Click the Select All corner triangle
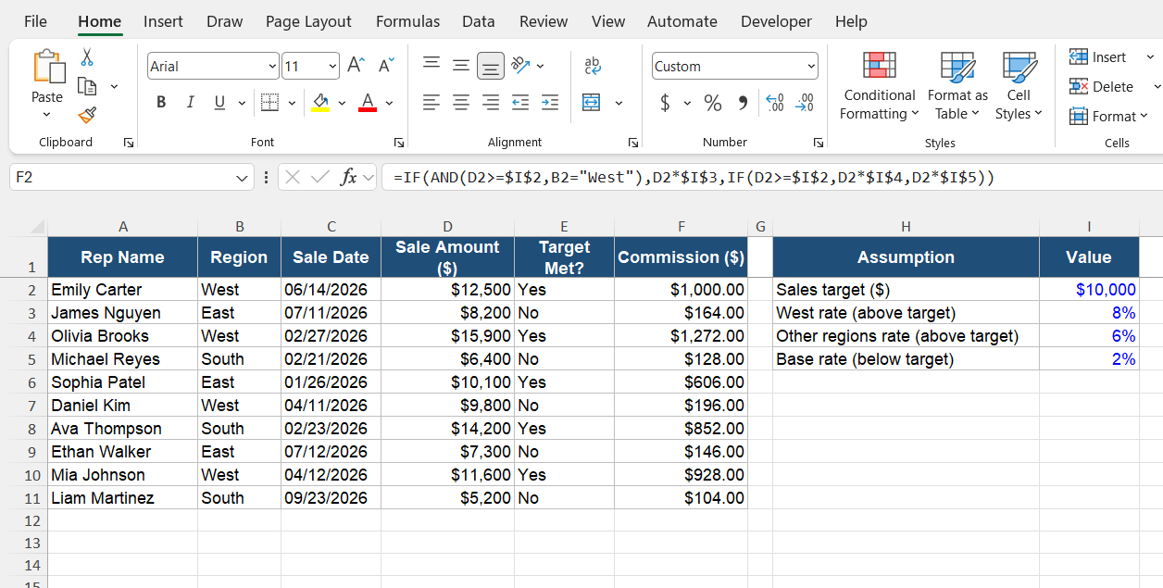Screen dimensions: 1163x588 coord(36,227)
